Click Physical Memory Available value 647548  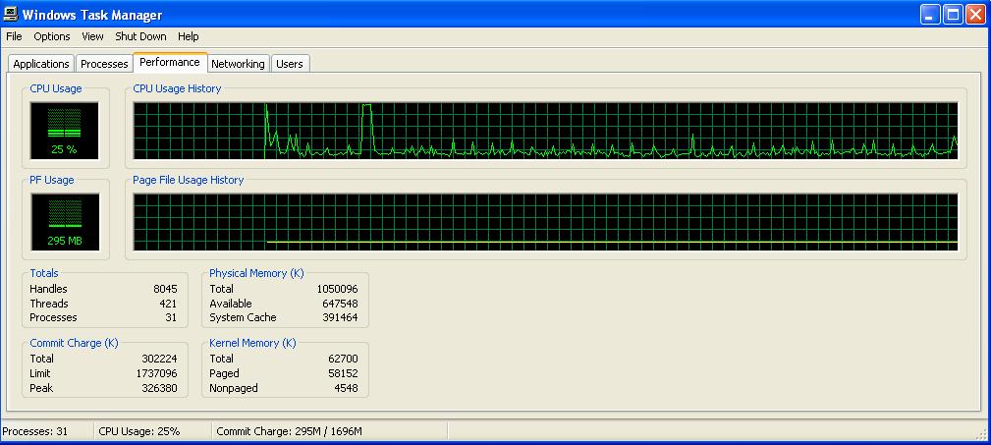(340, 304)
